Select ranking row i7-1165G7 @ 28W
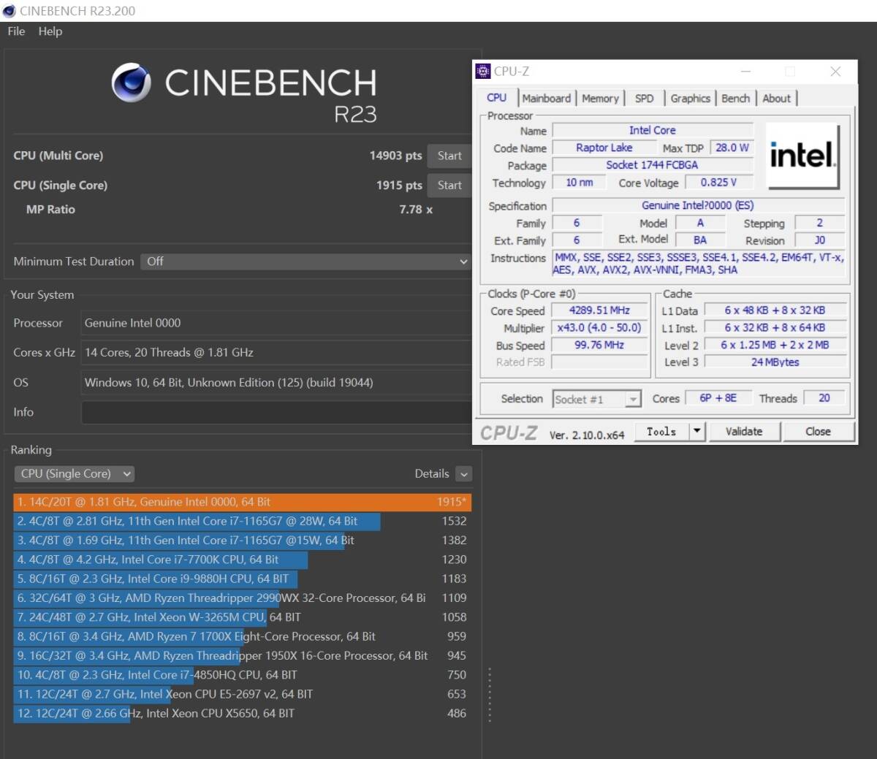The width and height of the screenshot is (877, 759). point(242,522)
